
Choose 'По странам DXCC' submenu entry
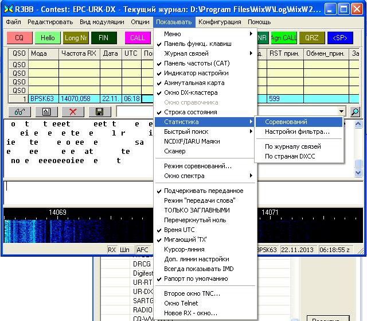290,156
